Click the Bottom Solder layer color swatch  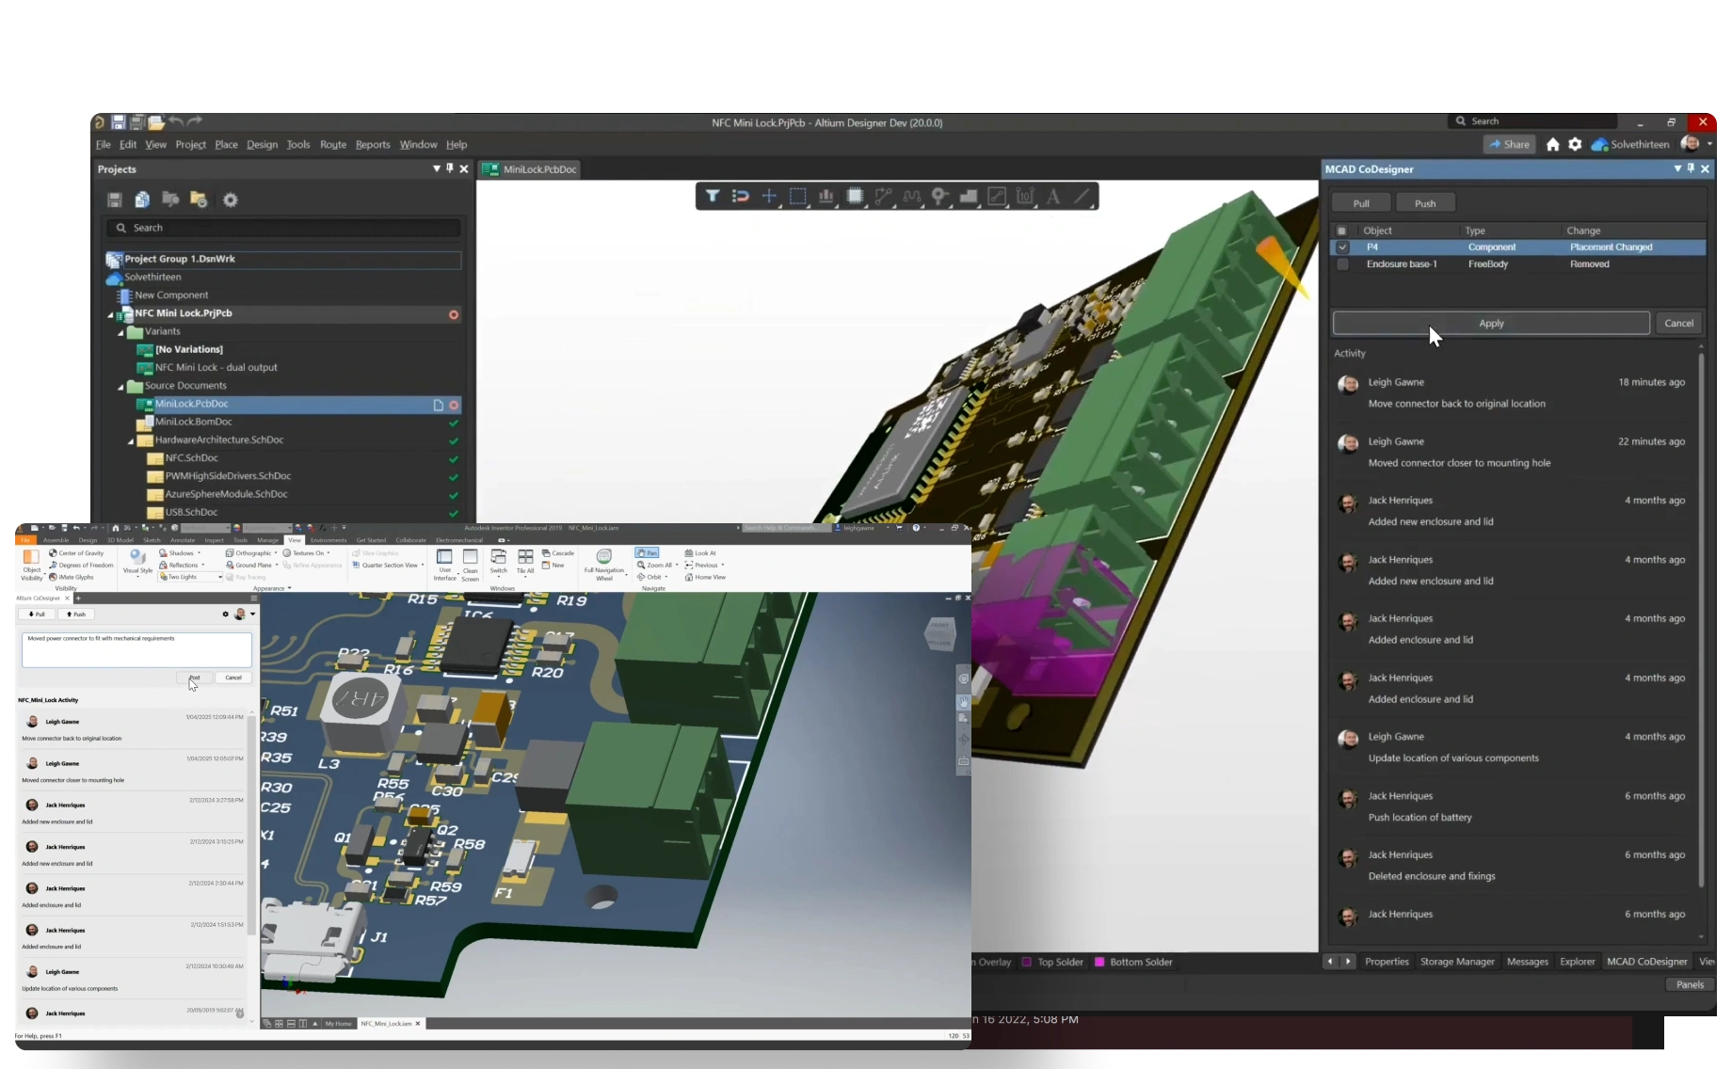1099,962
